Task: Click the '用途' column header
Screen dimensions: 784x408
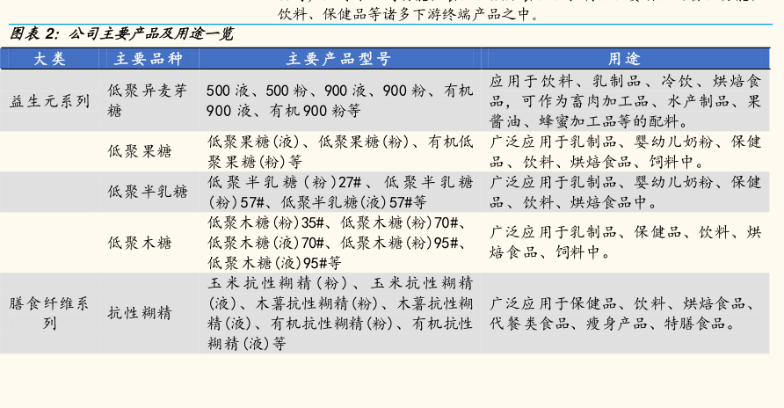Action: coord(624,58)
